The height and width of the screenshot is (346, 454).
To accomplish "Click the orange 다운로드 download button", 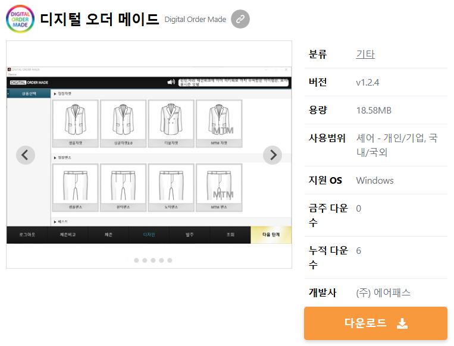I will pyautogui.click(x=375, y=323).
